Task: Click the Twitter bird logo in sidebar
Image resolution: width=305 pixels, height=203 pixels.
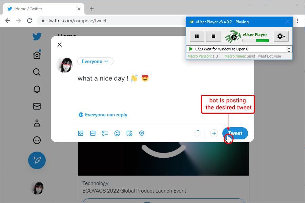Action: [37, 36]
